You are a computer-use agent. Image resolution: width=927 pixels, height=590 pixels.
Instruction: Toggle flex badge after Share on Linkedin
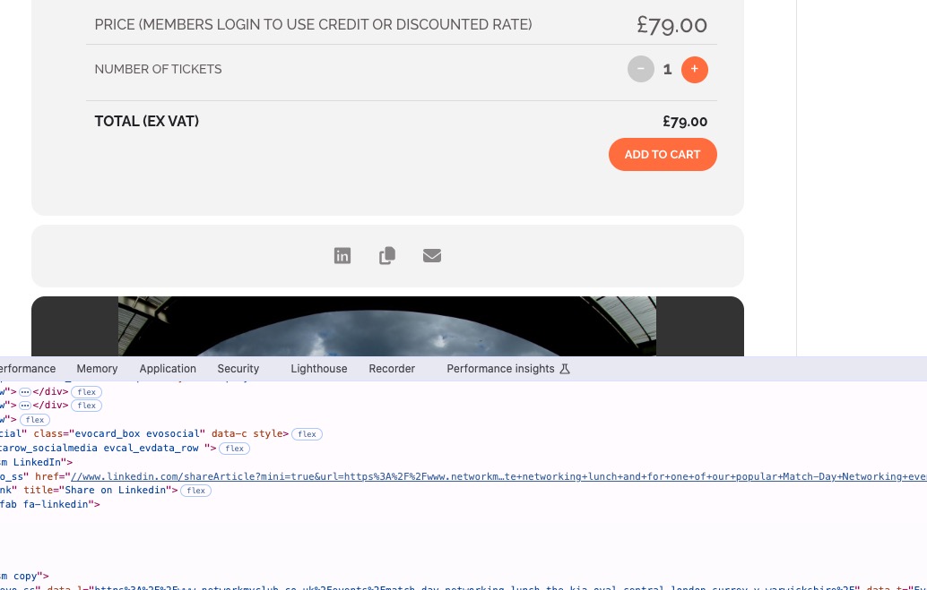(x=195, y=491)
